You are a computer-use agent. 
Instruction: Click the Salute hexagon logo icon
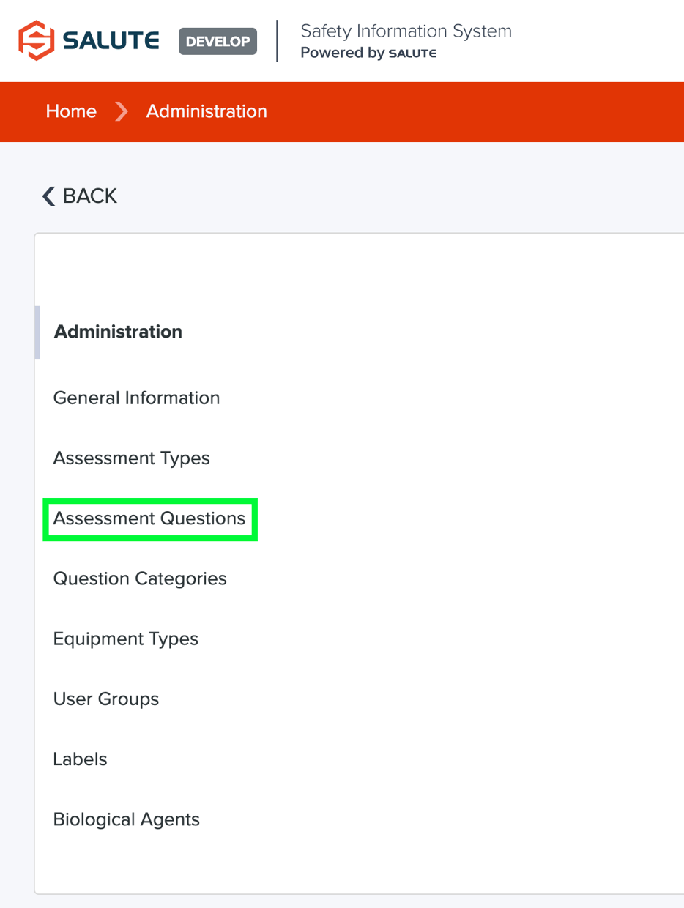coord(37,40)
